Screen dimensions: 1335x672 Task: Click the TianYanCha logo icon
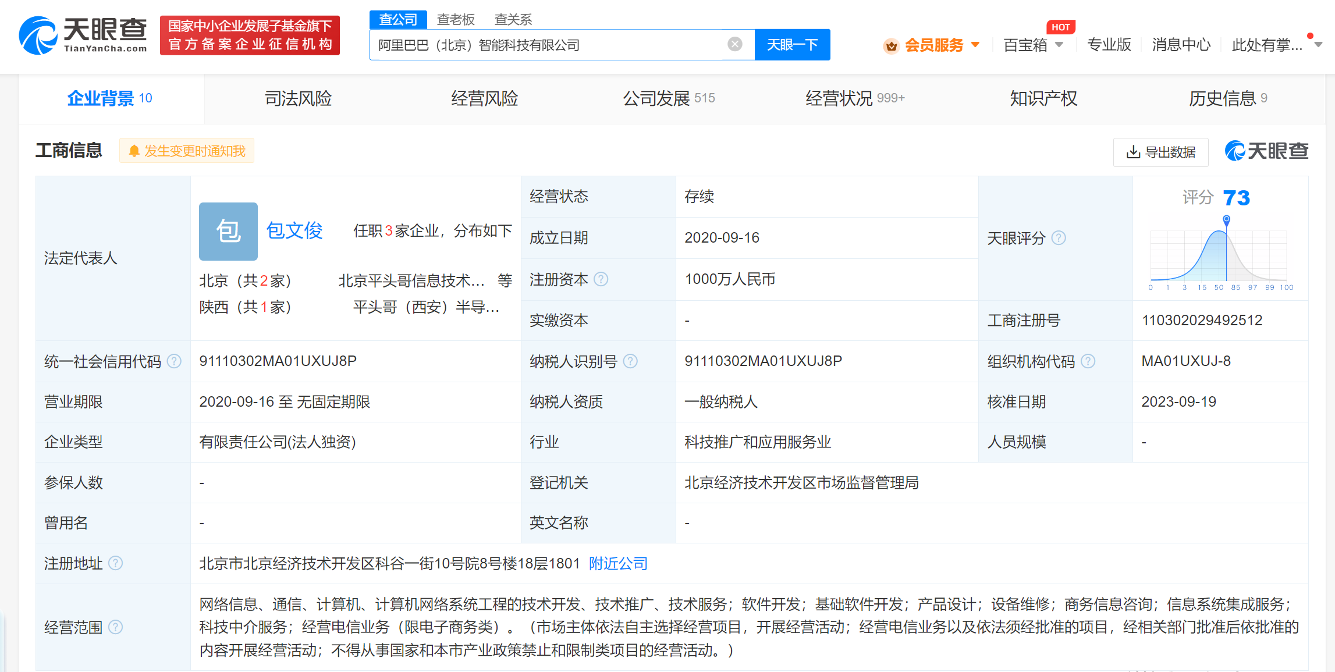[38, 36]
